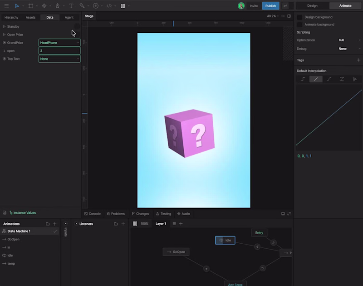Click the Publish button
The width and height of the screenshot is (363, 286).
point(270,5)
